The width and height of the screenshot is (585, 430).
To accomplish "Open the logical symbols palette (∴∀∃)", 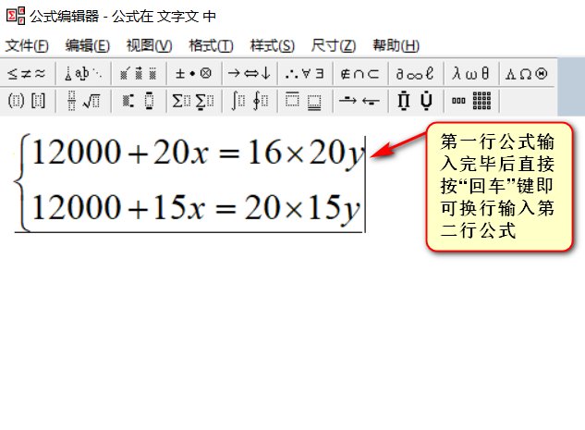I will pyautogui.click(x=304, y=74).
